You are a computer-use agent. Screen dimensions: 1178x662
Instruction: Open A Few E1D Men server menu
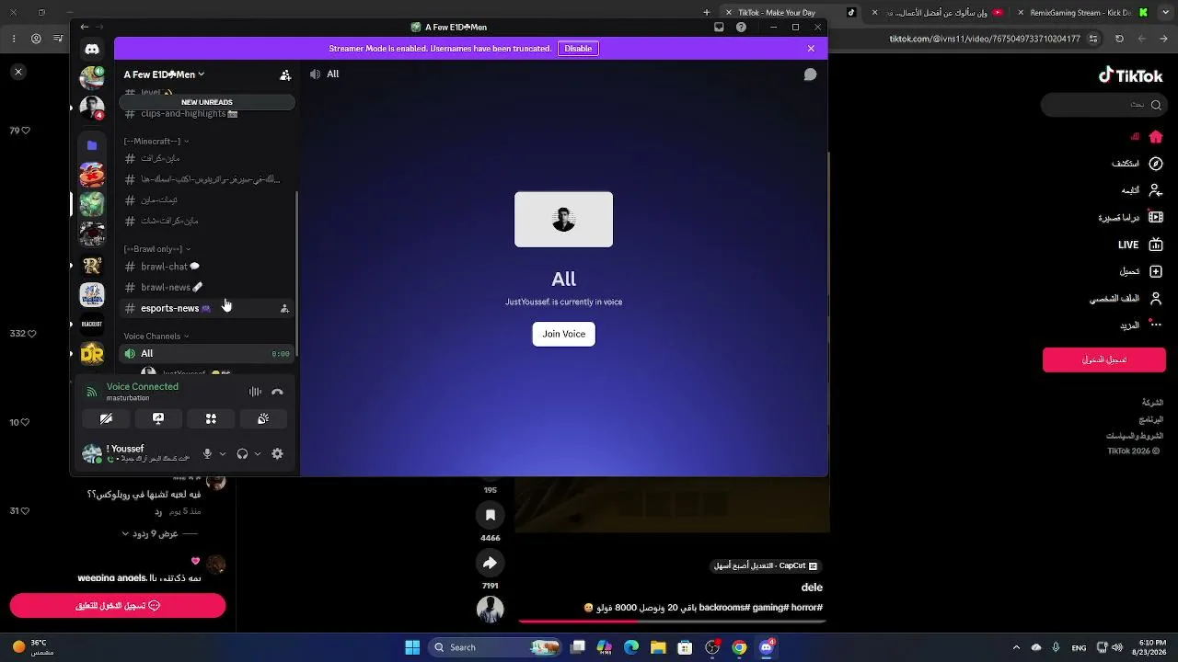pos(165,74)
